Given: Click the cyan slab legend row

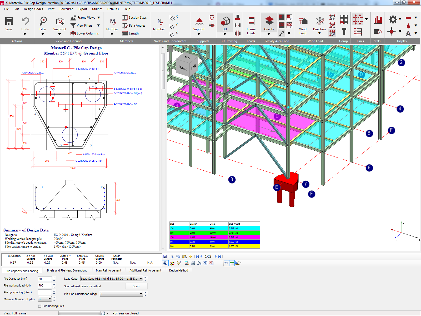Looking at the screenshot, I should 215,228.
